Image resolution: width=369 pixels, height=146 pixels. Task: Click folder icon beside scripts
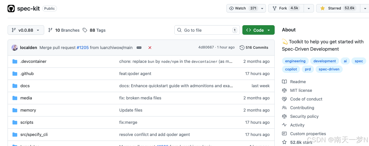pos(15,122)
